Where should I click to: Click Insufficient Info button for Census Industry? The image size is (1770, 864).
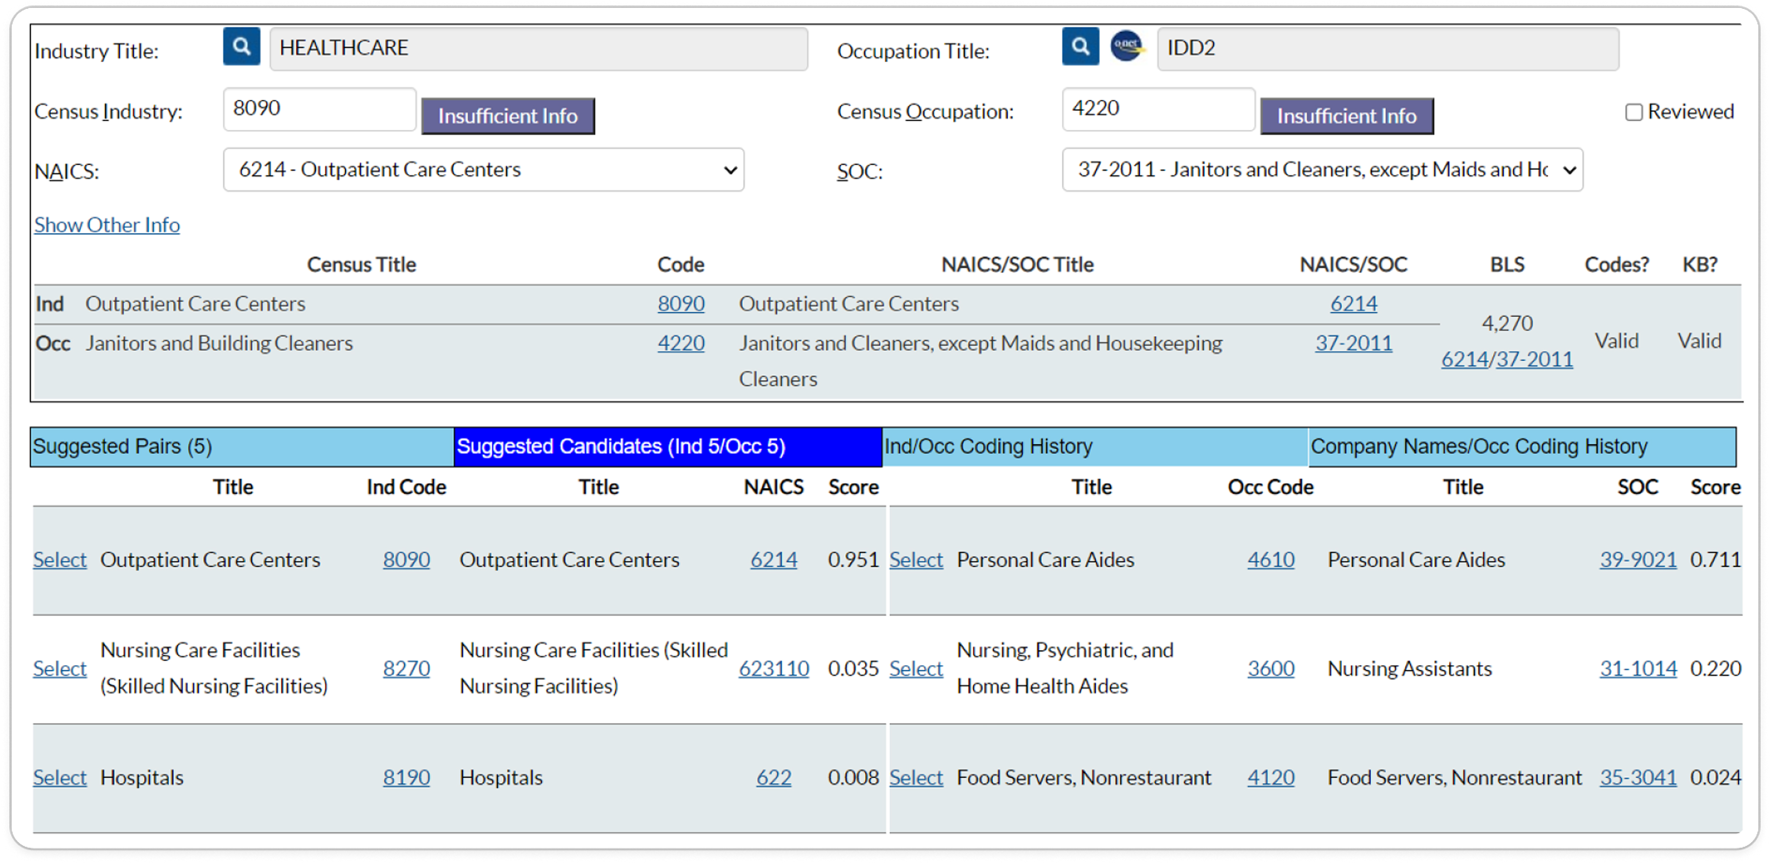(508, 115)
